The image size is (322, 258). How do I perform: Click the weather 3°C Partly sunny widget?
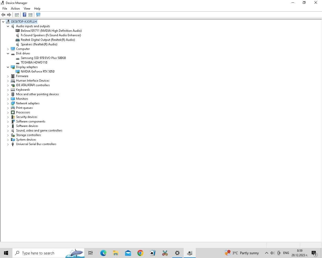(242, 253)
